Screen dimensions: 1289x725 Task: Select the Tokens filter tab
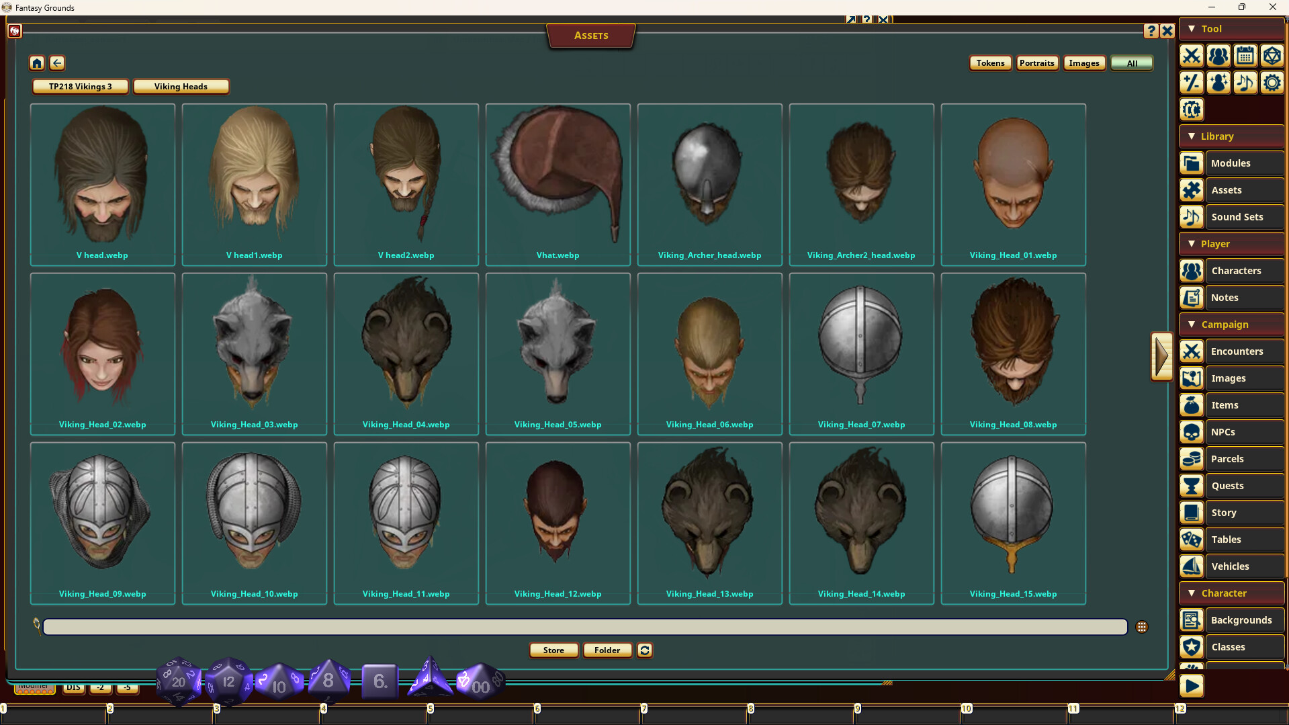click(989, 62)
